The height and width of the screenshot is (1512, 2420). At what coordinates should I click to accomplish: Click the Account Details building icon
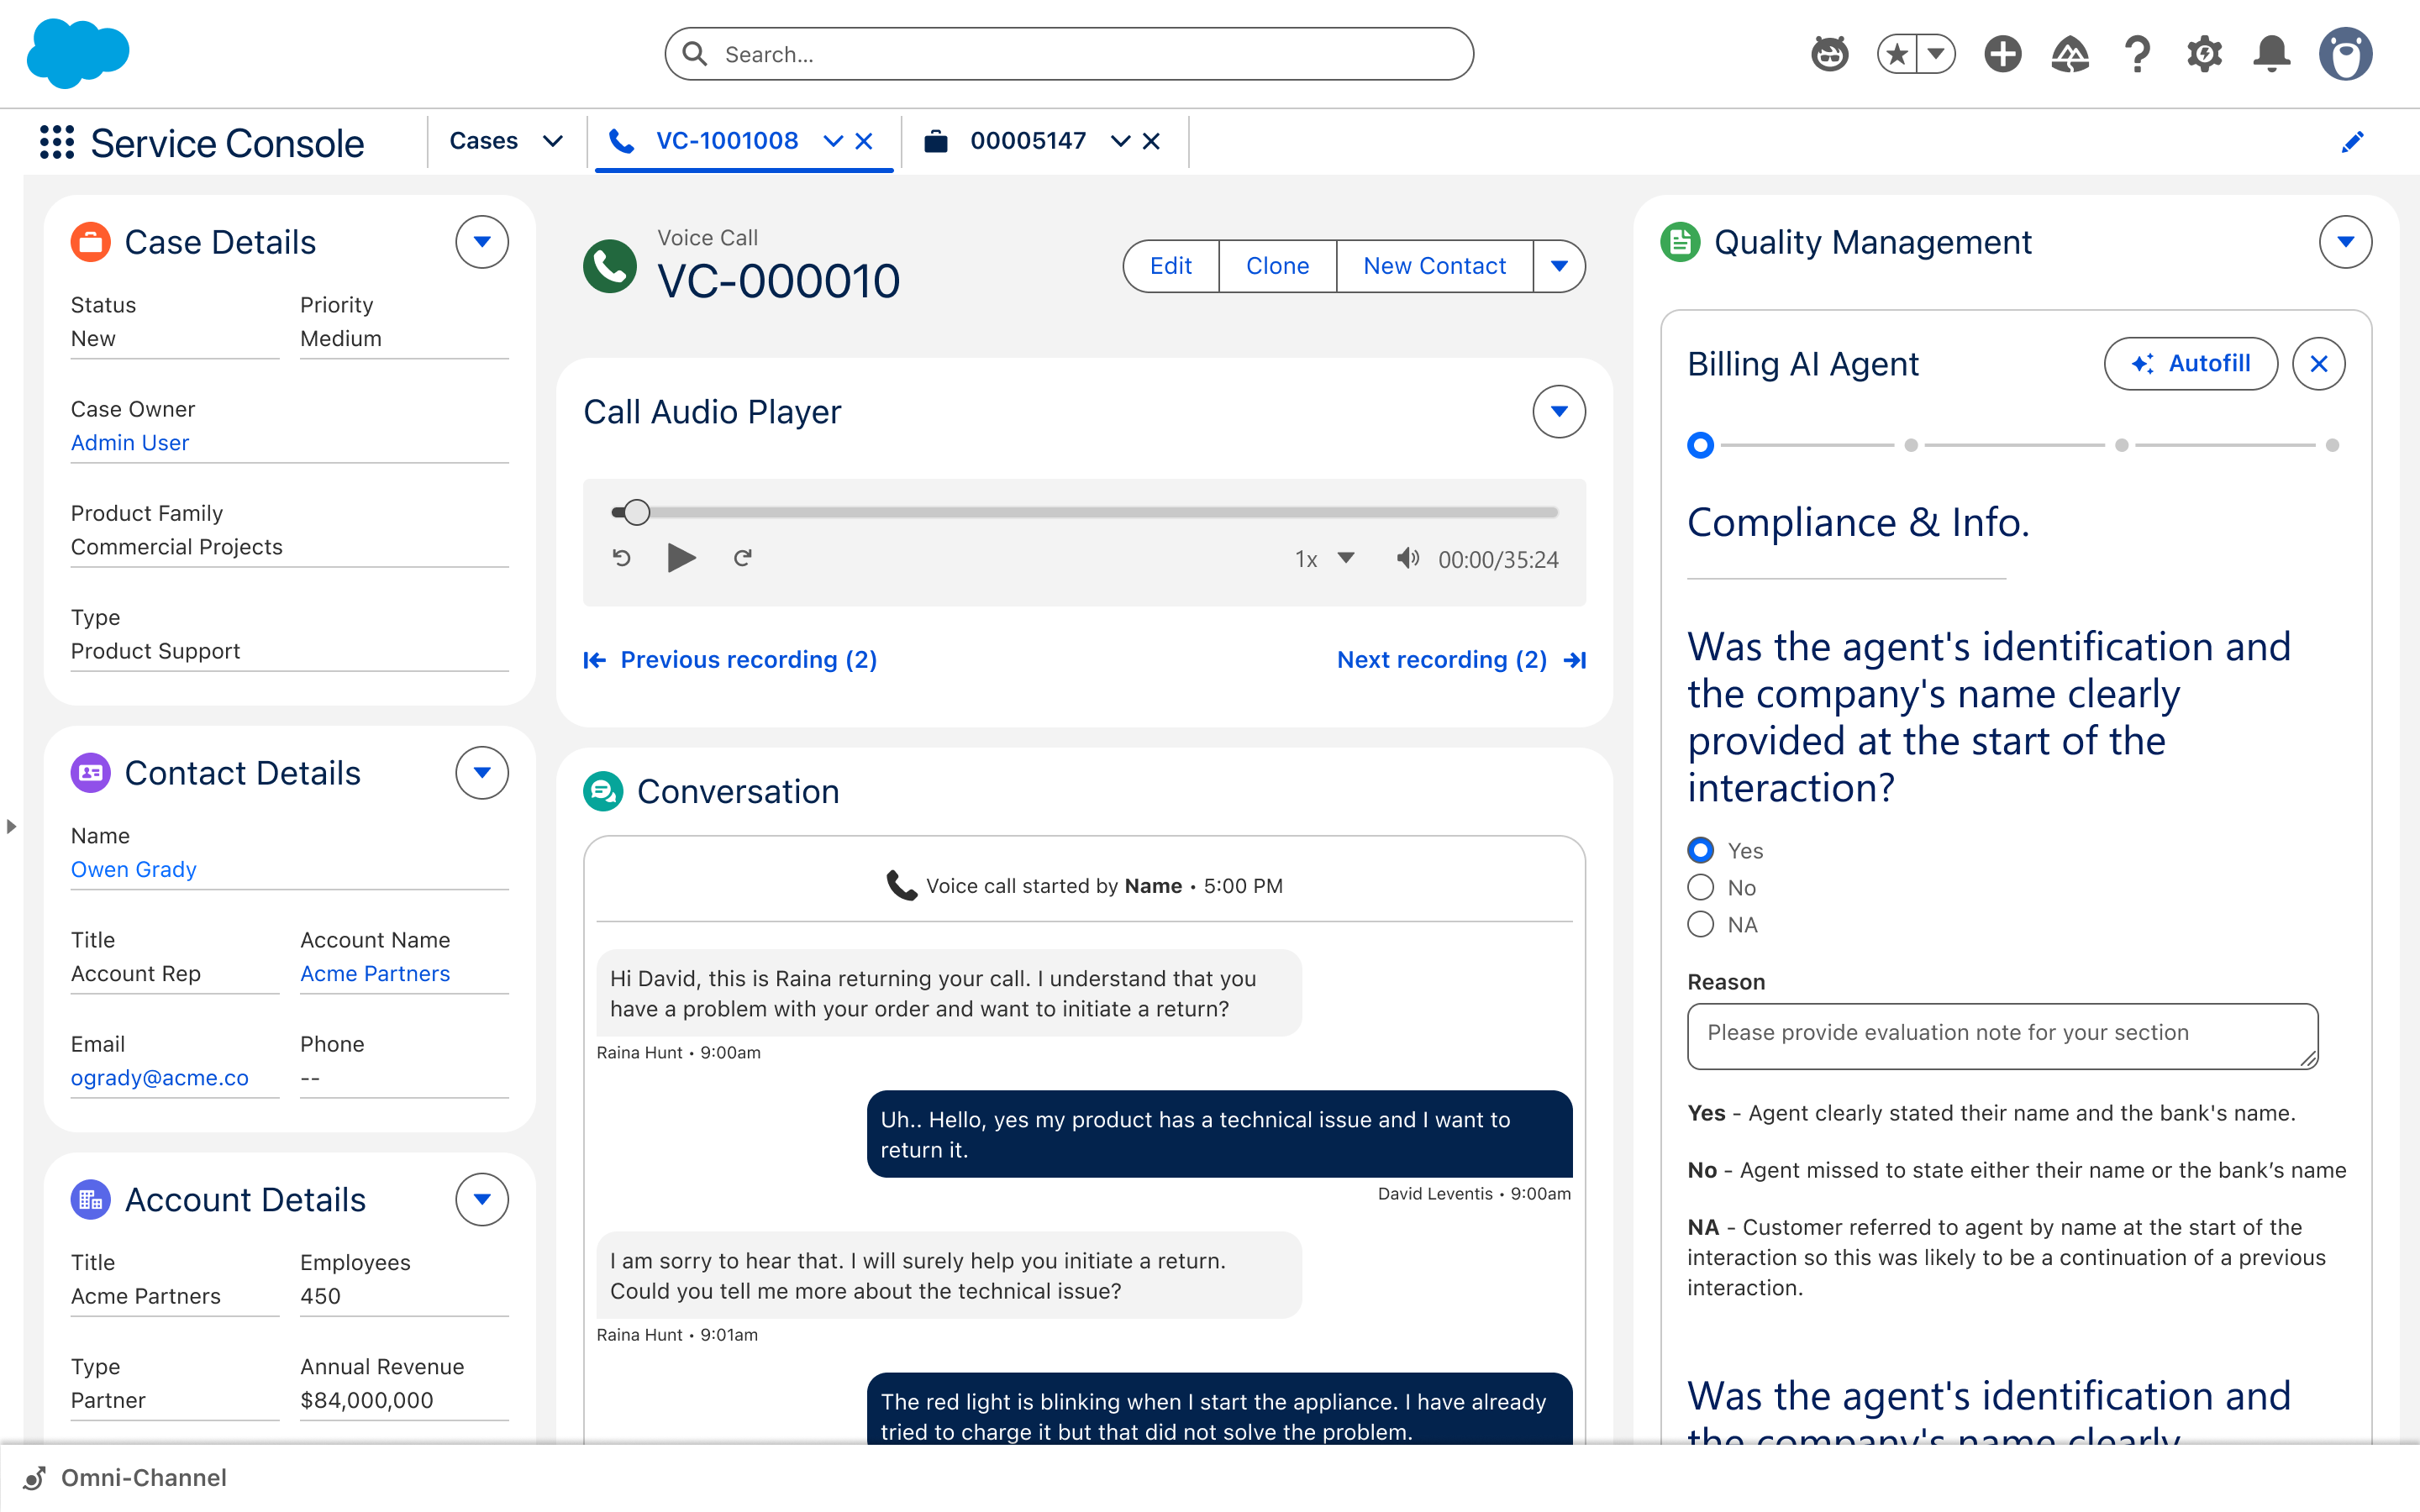(91, 1200)
